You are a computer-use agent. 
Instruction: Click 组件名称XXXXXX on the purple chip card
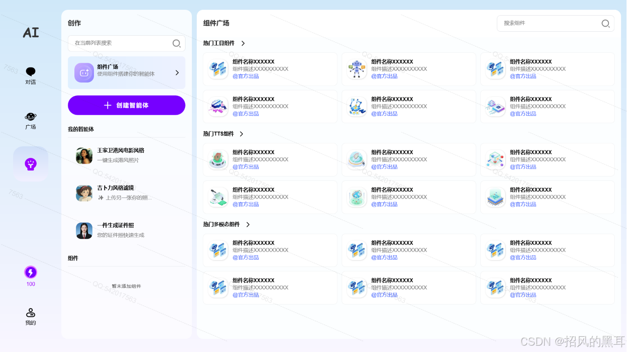(531, 99)
